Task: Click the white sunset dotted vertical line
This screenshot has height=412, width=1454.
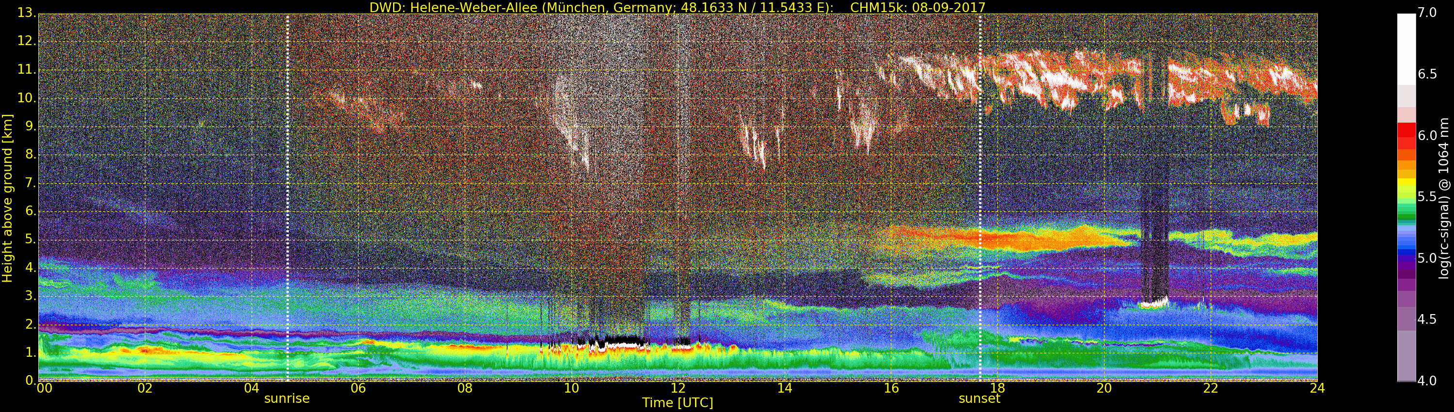Action: click(980, 198)
